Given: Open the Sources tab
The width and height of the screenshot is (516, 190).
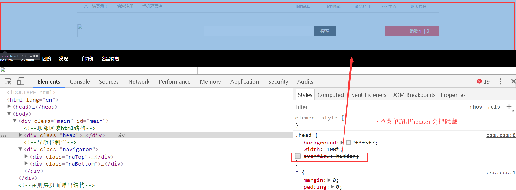Looking at the screenshot, I should (109, 82).
